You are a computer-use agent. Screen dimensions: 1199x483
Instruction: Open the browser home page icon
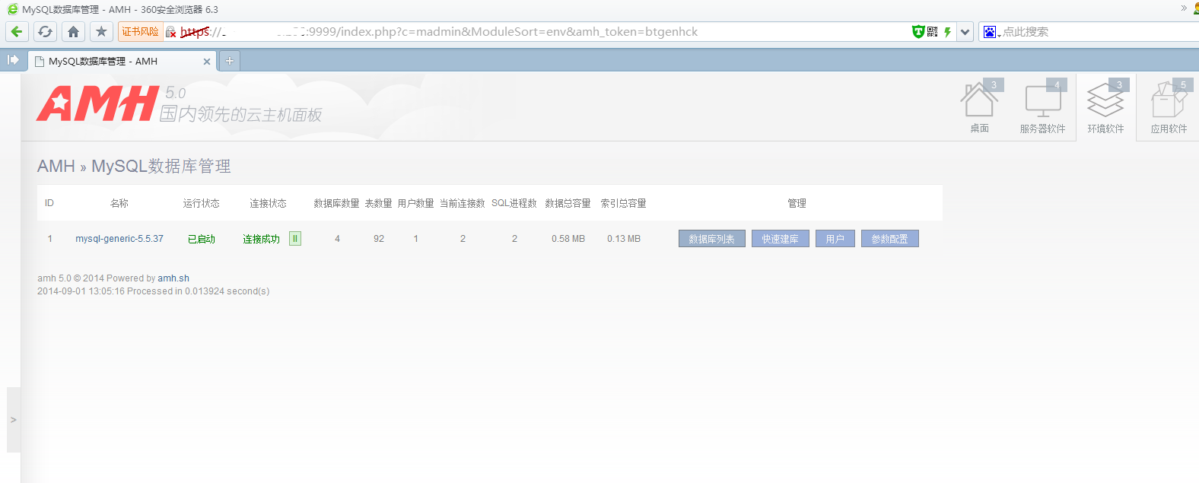tap(73, 32)
